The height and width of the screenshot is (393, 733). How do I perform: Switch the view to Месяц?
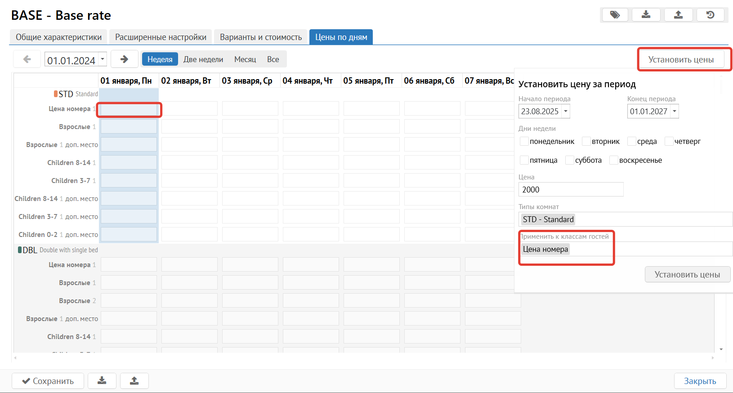[x=245, y=59]
